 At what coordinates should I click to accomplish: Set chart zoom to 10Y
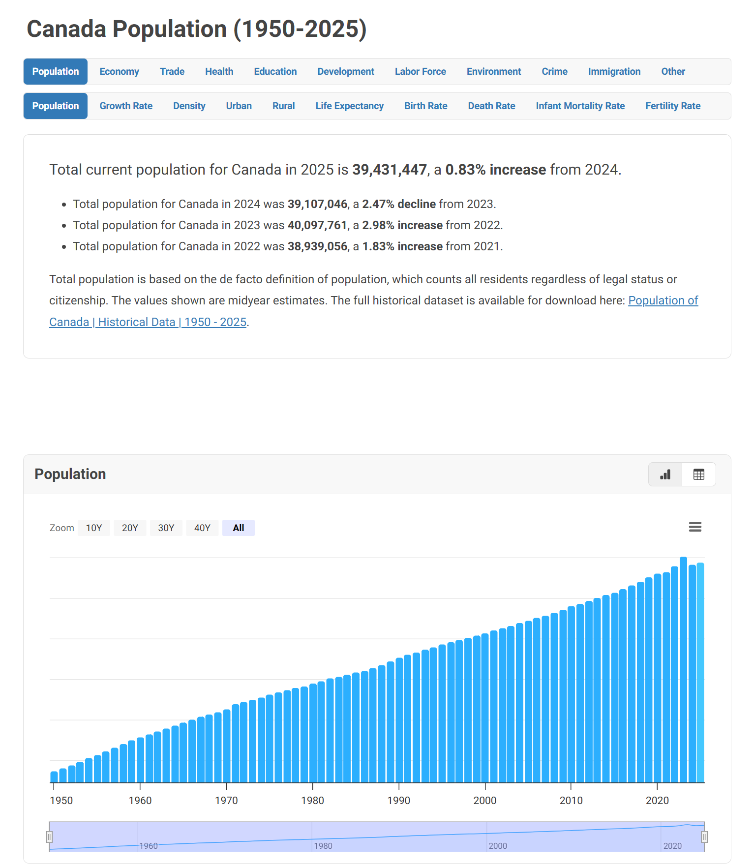point(94,528)
